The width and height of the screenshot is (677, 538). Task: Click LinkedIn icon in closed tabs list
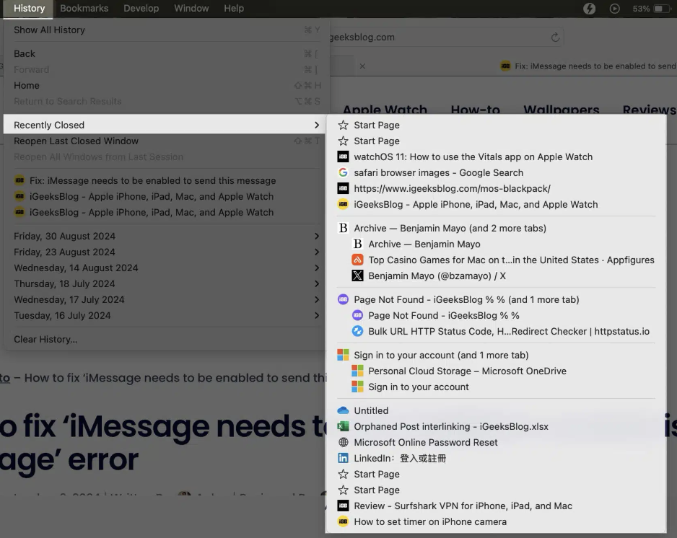point(343,458)
